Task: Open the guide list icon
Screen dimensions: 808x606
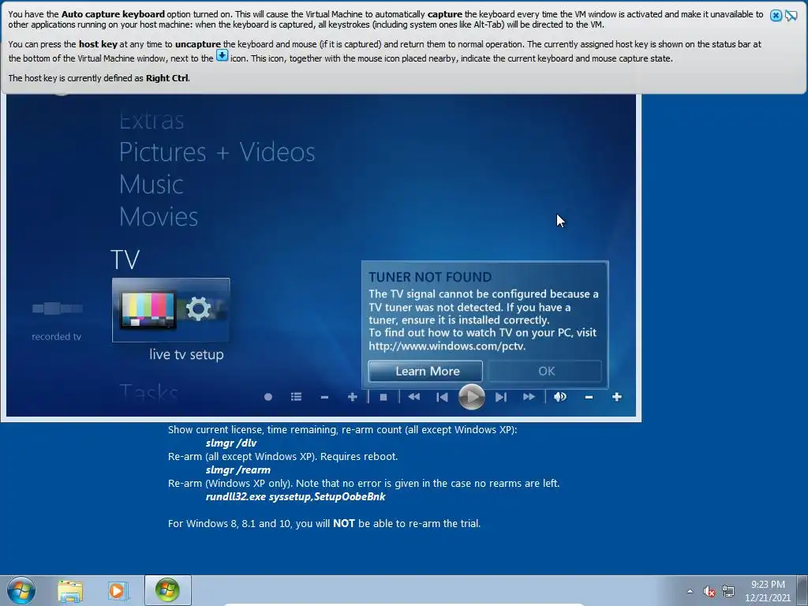Action: 297,397
